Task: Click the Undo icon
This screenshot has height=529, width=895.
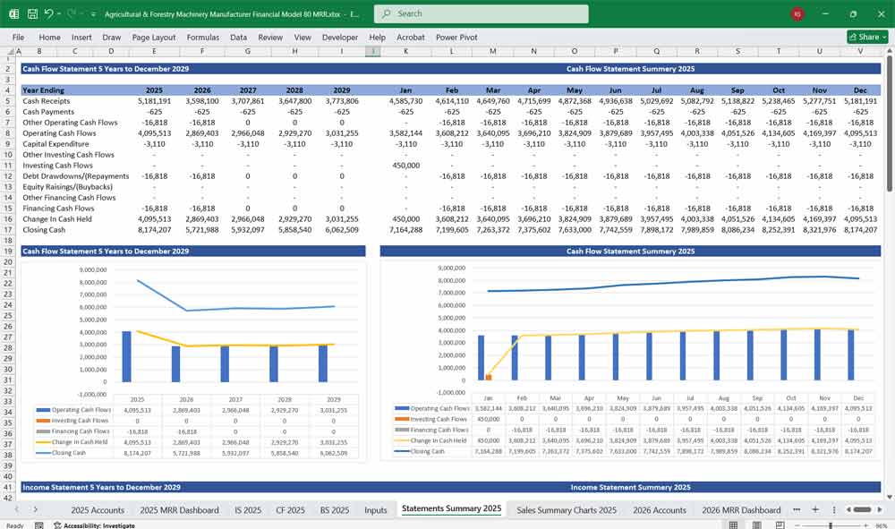Action: click(x=49, y=13)
